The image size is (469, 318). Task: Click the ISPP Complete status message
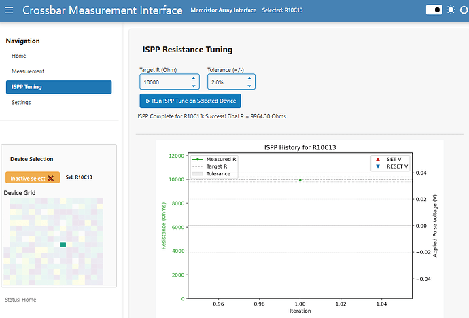(212, 116)
